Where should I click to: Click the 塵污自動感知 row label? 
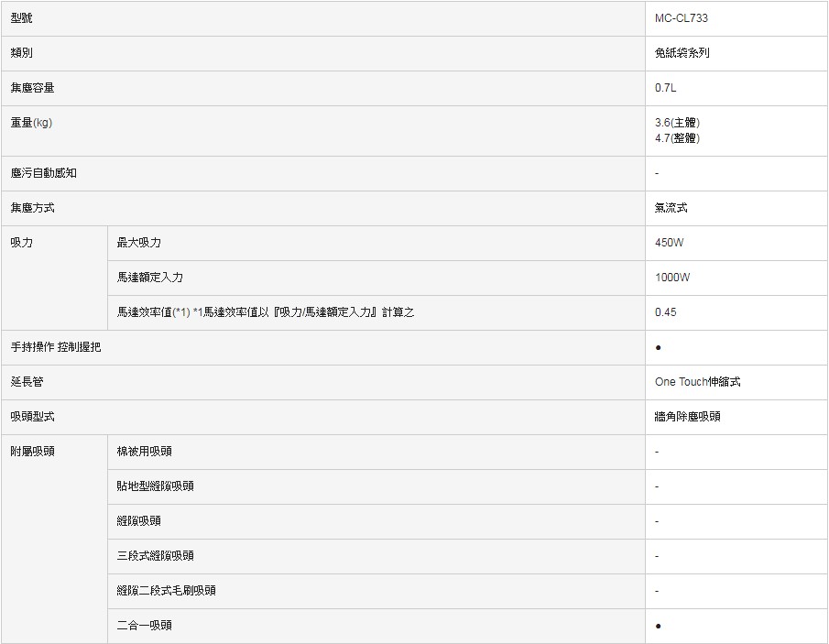[x=44, y=173]
